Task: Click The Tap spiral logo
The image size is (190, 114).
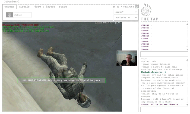Action: (146, 10)
